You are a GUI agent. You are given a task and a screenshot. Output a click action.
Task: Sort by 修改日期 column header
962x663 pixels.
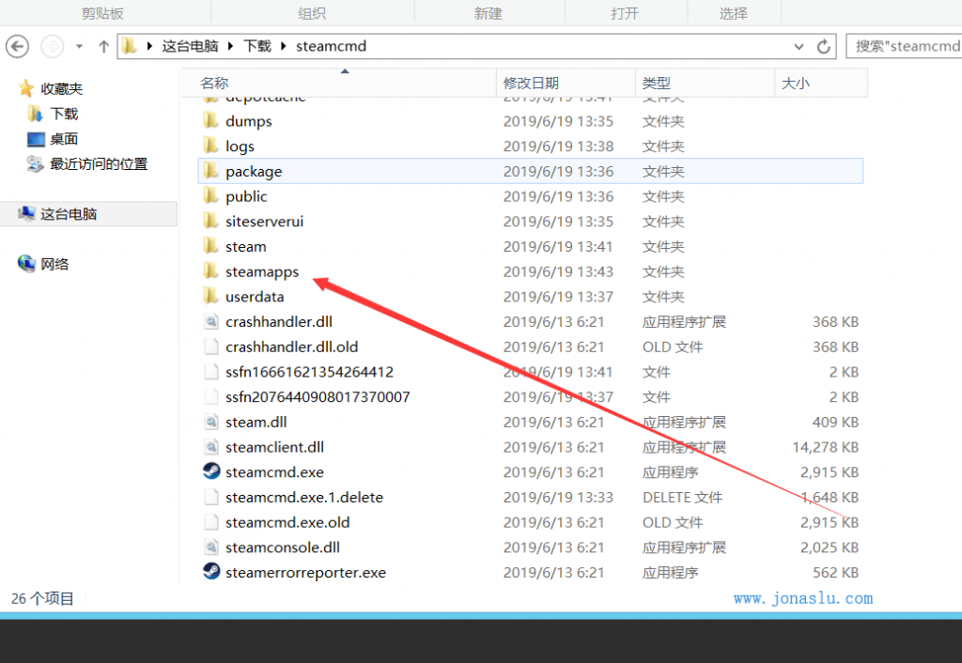(x=531, y=83)
